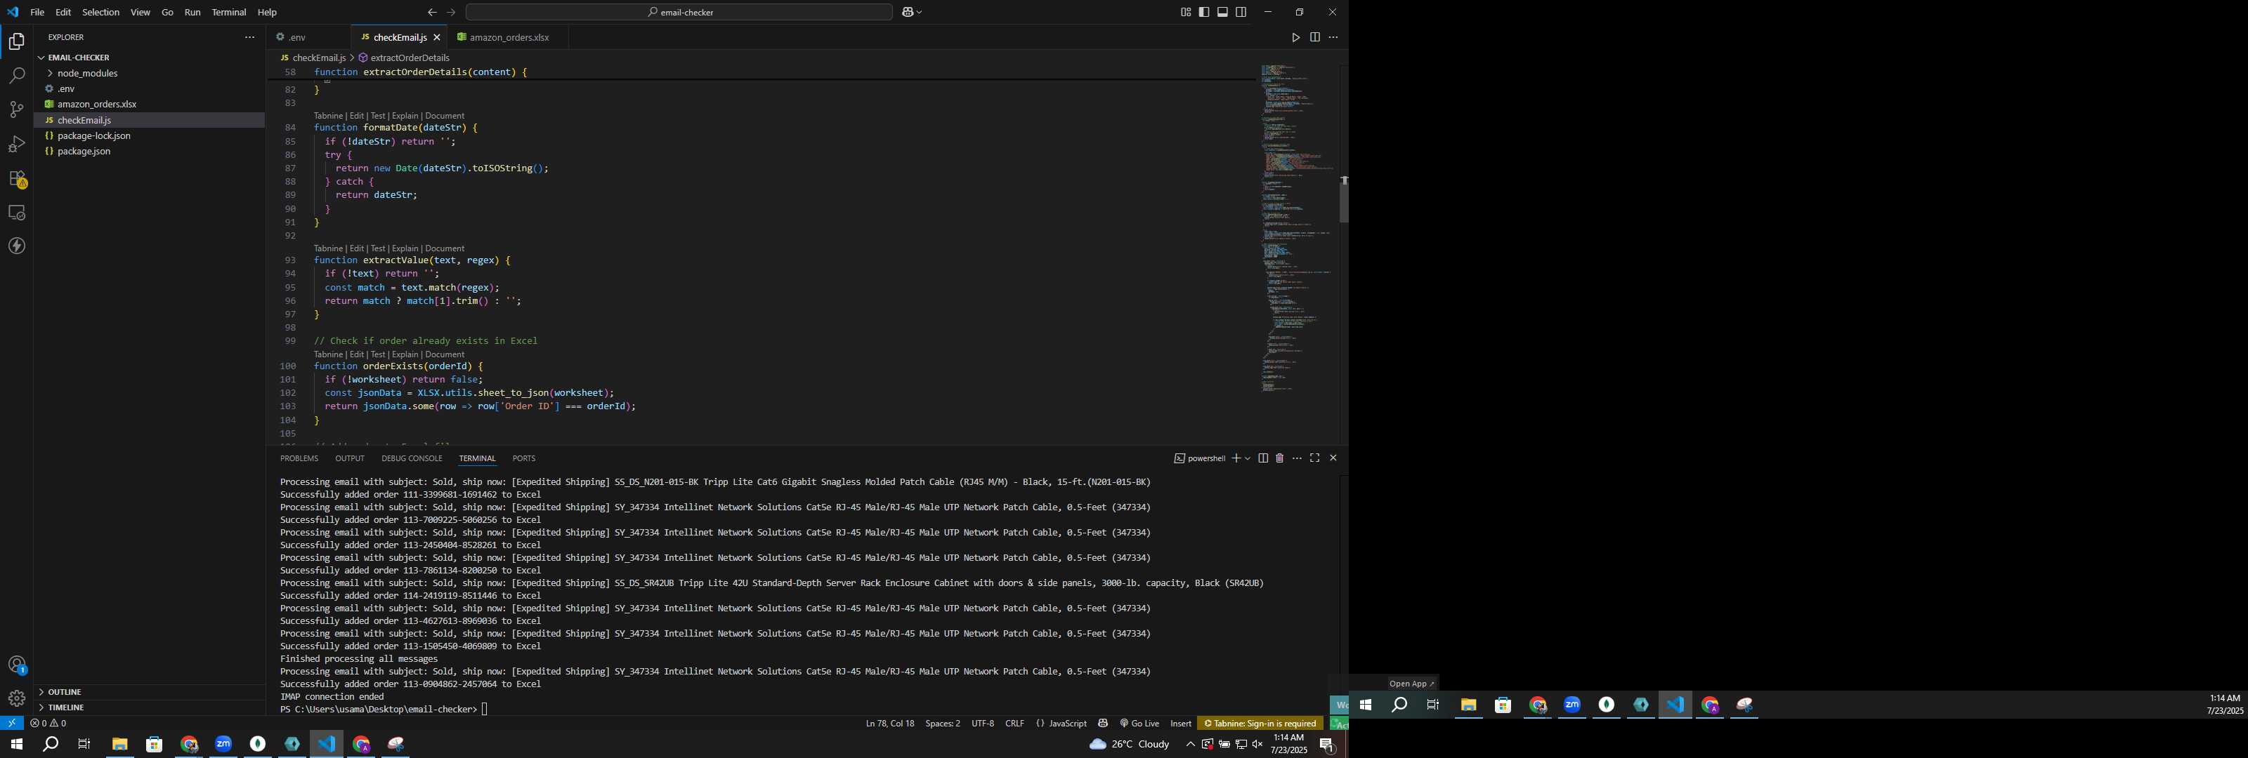Screen dimensions: 2248x758
Task: Open the Run and Debug view
Action: tap(17, 144)
